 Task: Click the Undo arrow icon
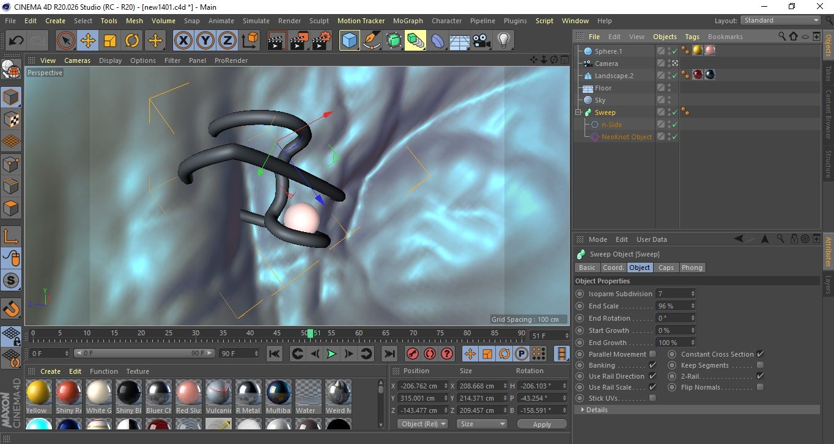pos(16,41)
